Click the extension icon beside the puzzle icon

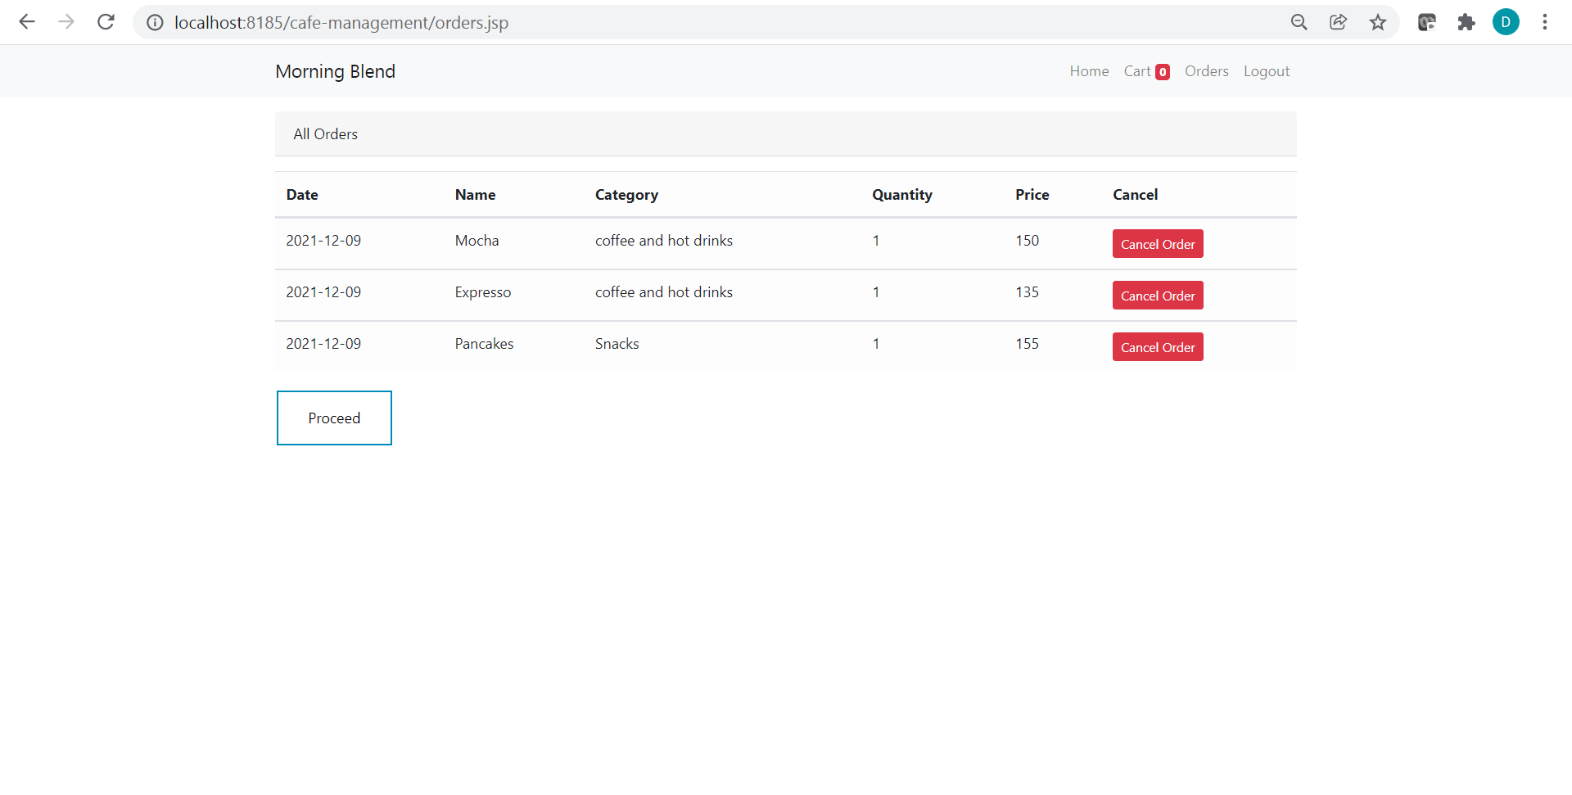click(x=1427, y=22)
